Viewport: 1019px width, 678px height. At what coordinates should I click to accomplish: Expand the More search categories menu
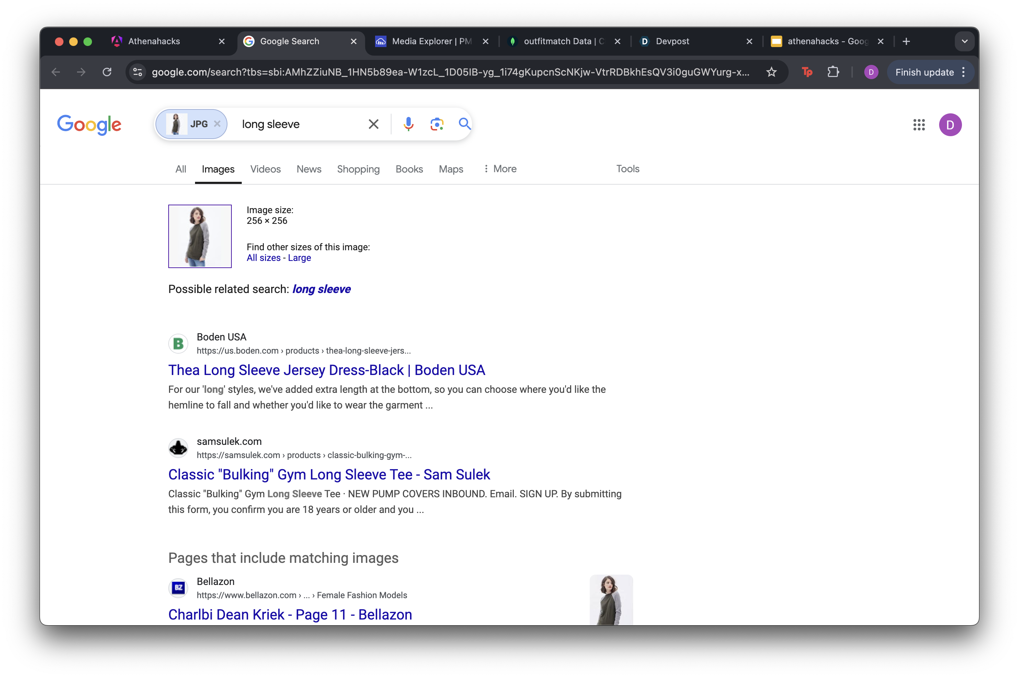500,169
